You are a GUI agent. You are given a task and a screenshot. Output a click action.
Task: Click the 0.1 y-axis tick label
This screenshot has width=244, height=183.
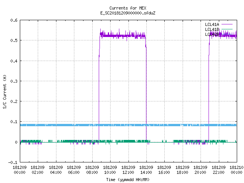pos(14,122)
